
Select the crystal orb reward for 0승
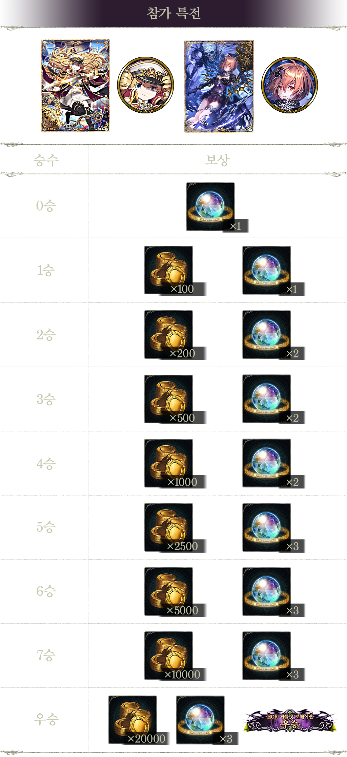point(210,207)
